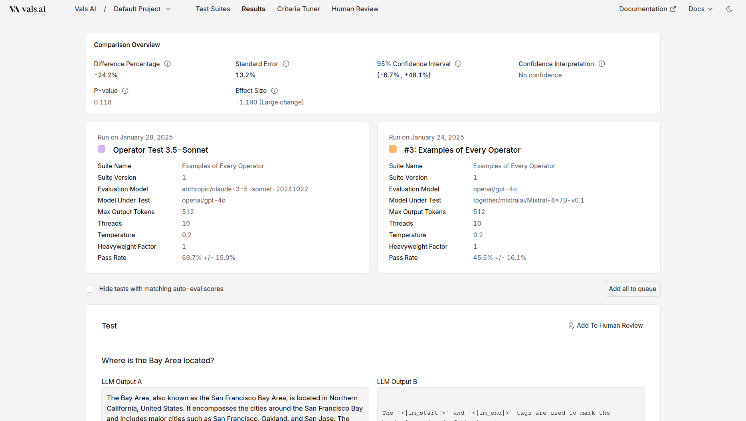Viewport: 746px width, 421px height.
Task: Click the 45.5% +/- 16.1% pass rate
Action: (x=500, y=258)
